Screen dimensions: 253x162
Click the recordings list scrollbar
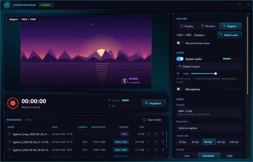point(166,140)
